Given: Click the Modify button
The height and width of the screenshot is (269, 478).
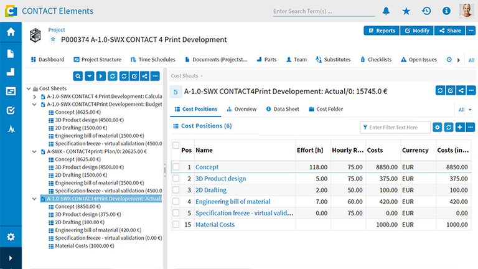Looking at the screenshot, I should (417, 31).
